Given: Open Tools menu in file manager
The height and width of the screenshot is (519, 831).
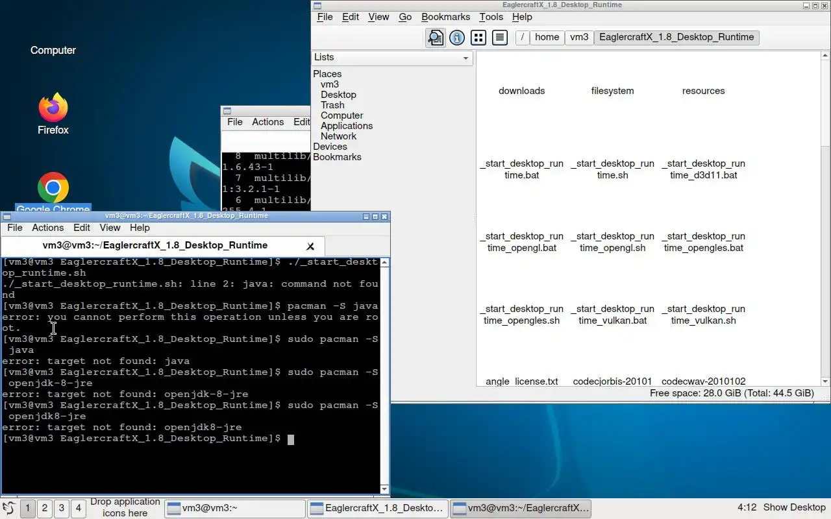Looking at the screenshot, I should click(x=491, y=18).
